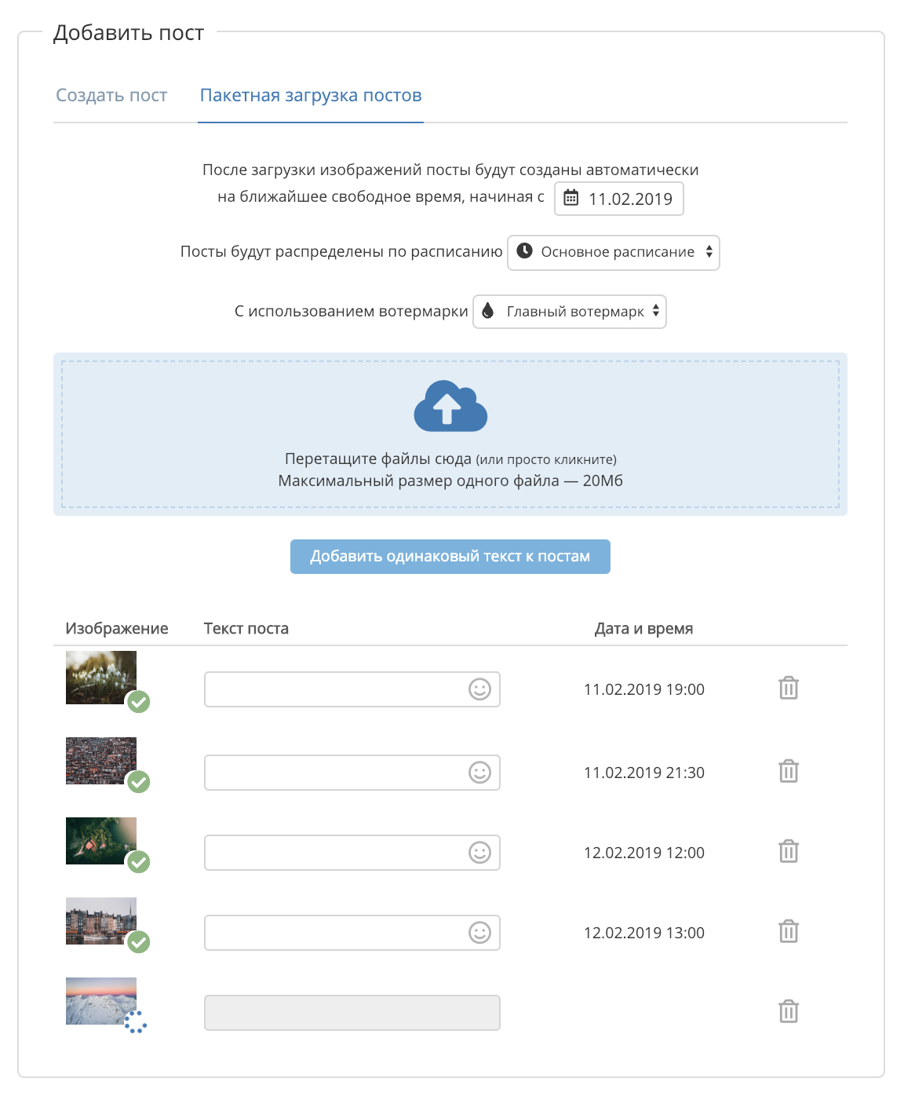904x1100 pixels.
Task: Click Добавить одинаковый текст к постам button
Action: (450, 557)
